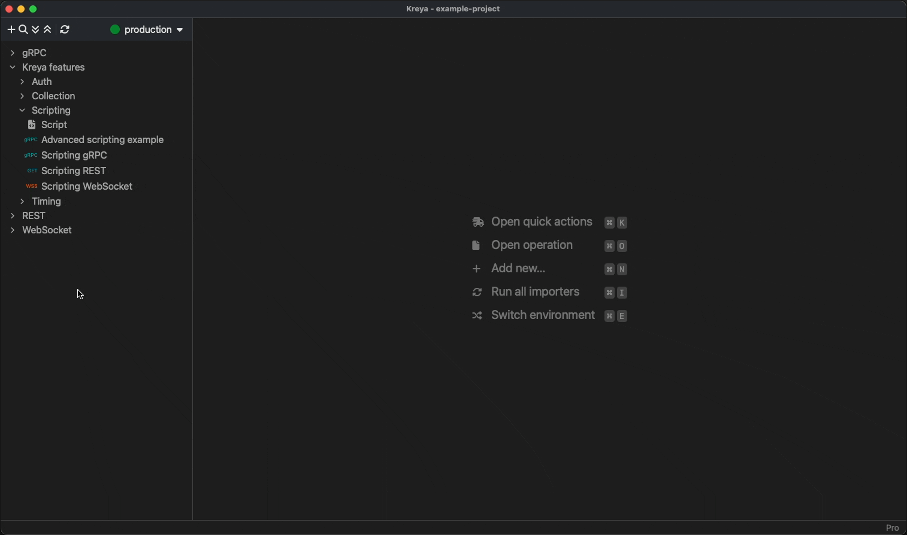Viewport: 907px width, 535px height.
Task: Open the search magnifier in sidebar toolbar
Action: [x=23, y=30]
